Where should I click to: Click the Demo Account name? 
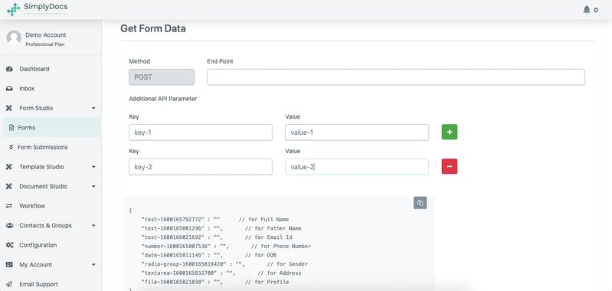tap(46, 34)
